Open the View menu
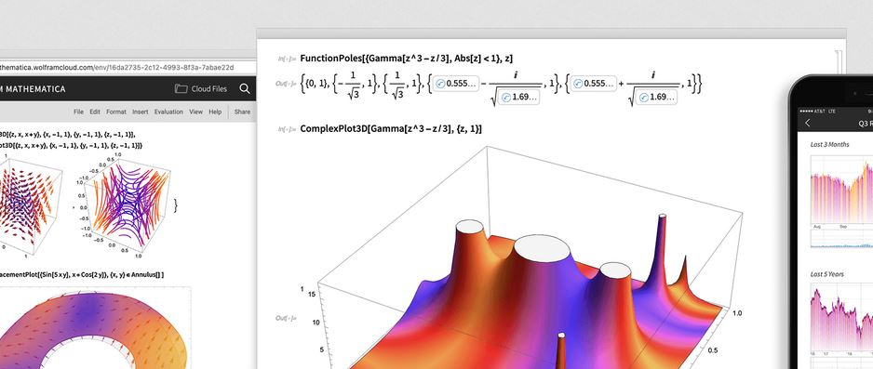The width and height of the screenshot is (873, 369). tap(196, 112)
